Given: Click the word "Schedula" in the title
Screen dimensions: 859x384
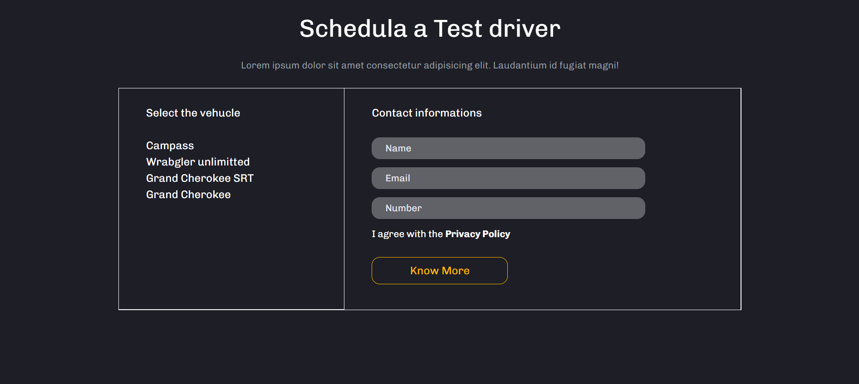Looking at the screenshot, I should tap(353, 29).
